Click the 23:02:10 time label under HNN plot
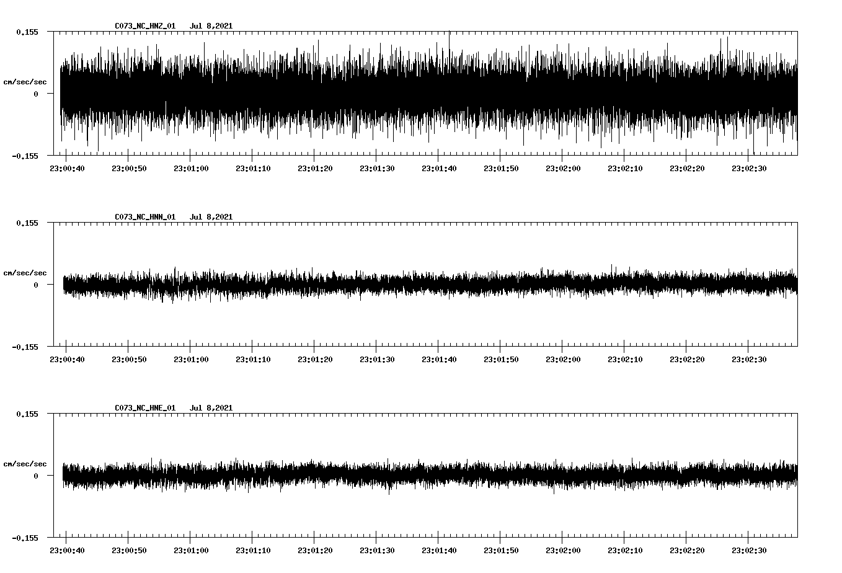This screenshot has width=842, height=573. [625, 360]
